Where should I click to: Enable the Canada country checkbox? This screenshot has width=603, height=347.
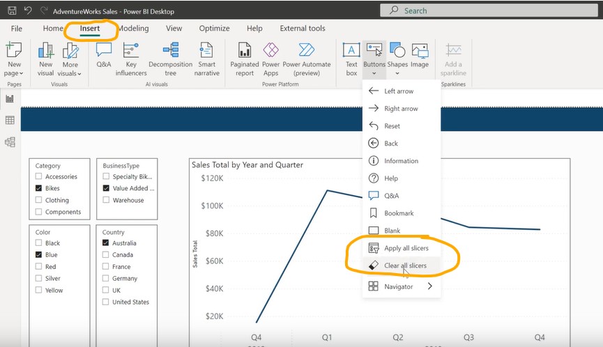coord(106,255)
